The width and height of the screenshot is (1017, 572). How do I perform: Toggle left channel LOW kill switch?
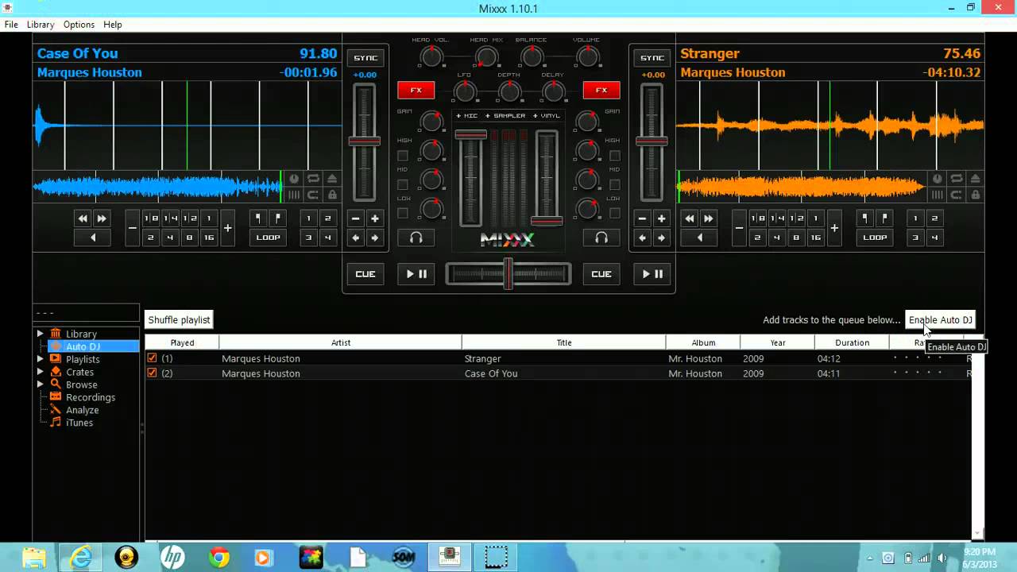click(x=403, y=213)
